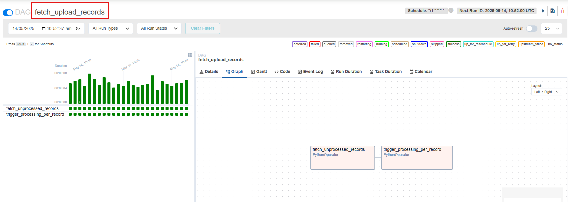Click the Clear Filters button
This screenshot has width=568, height=202.
(202, 28)
